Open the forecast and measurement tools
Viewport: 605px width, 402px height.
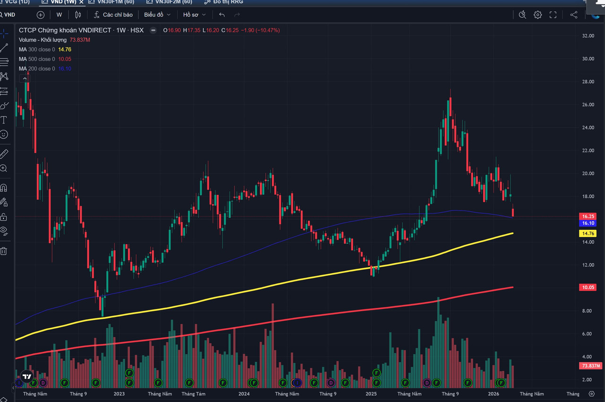[4, 91]
